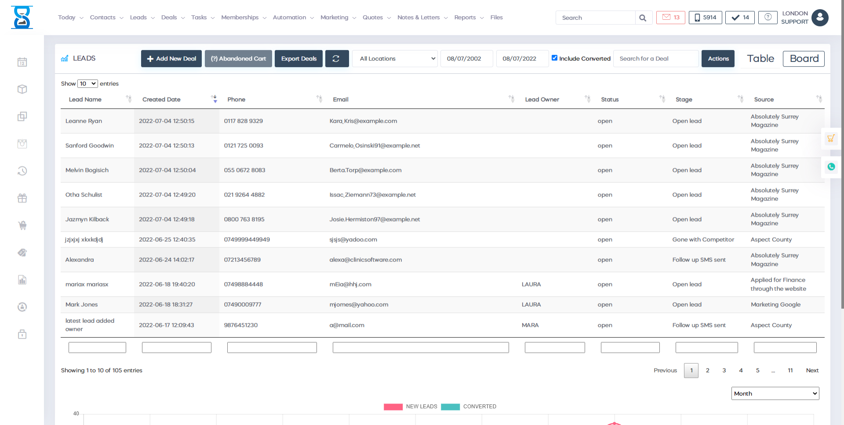Switch to the Board view tab

[x=804, y=59]
